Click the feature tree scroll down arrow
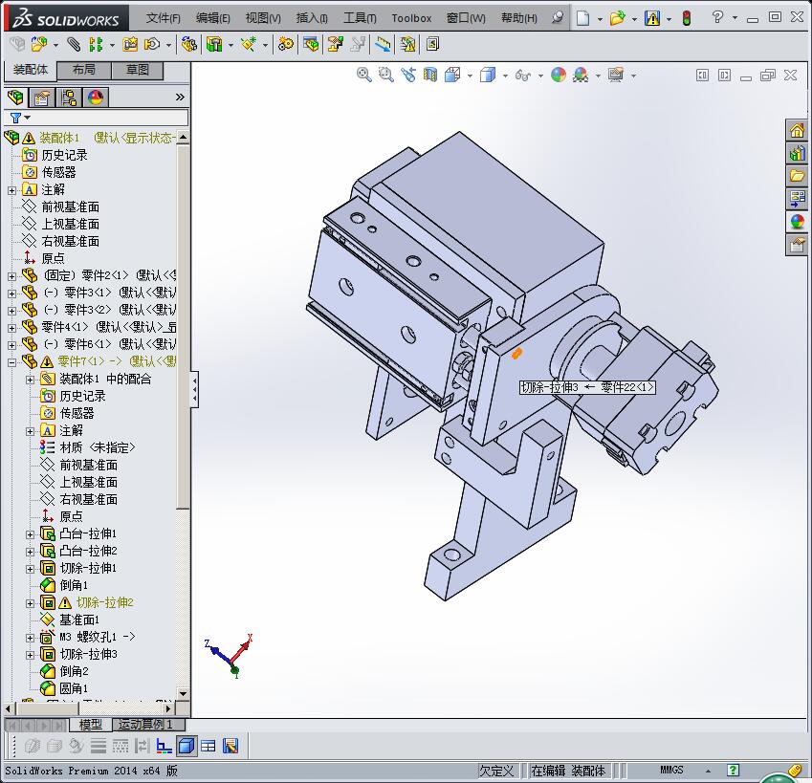Image resolution: width=812 pixels, height=783 pixels. [x=183, y=693]
